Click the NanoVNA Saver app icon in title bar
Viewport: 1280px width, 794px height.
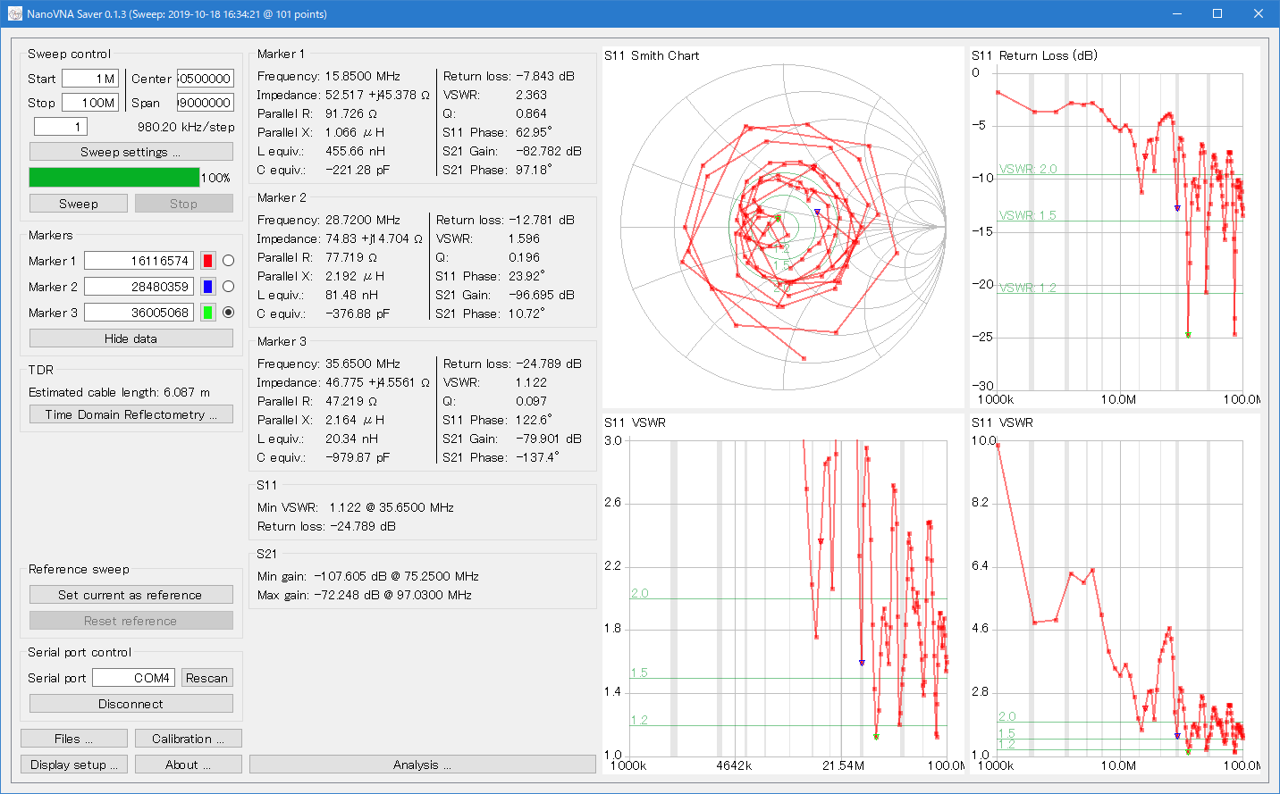pos(15,14)
